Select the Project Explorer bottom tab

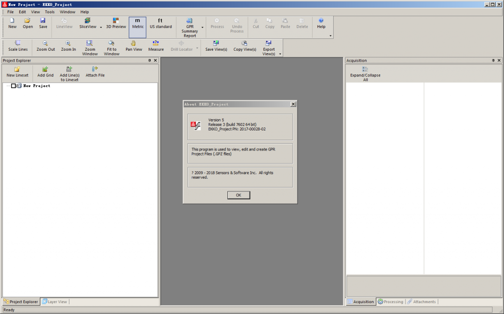(x=21, y=302)
